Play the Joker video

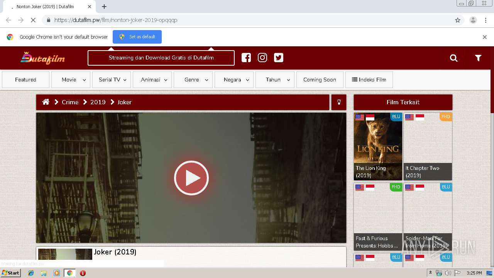coord(191,178)
